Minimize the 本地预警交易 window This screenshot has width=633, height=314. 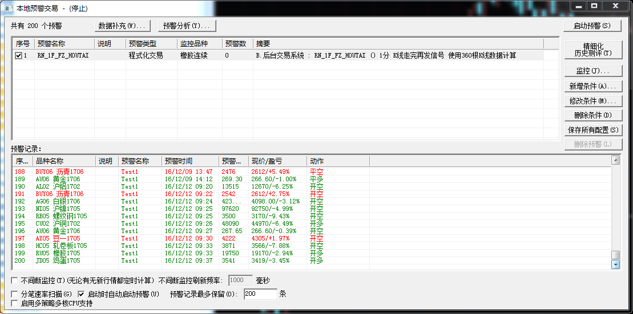(x=579, y=6)
